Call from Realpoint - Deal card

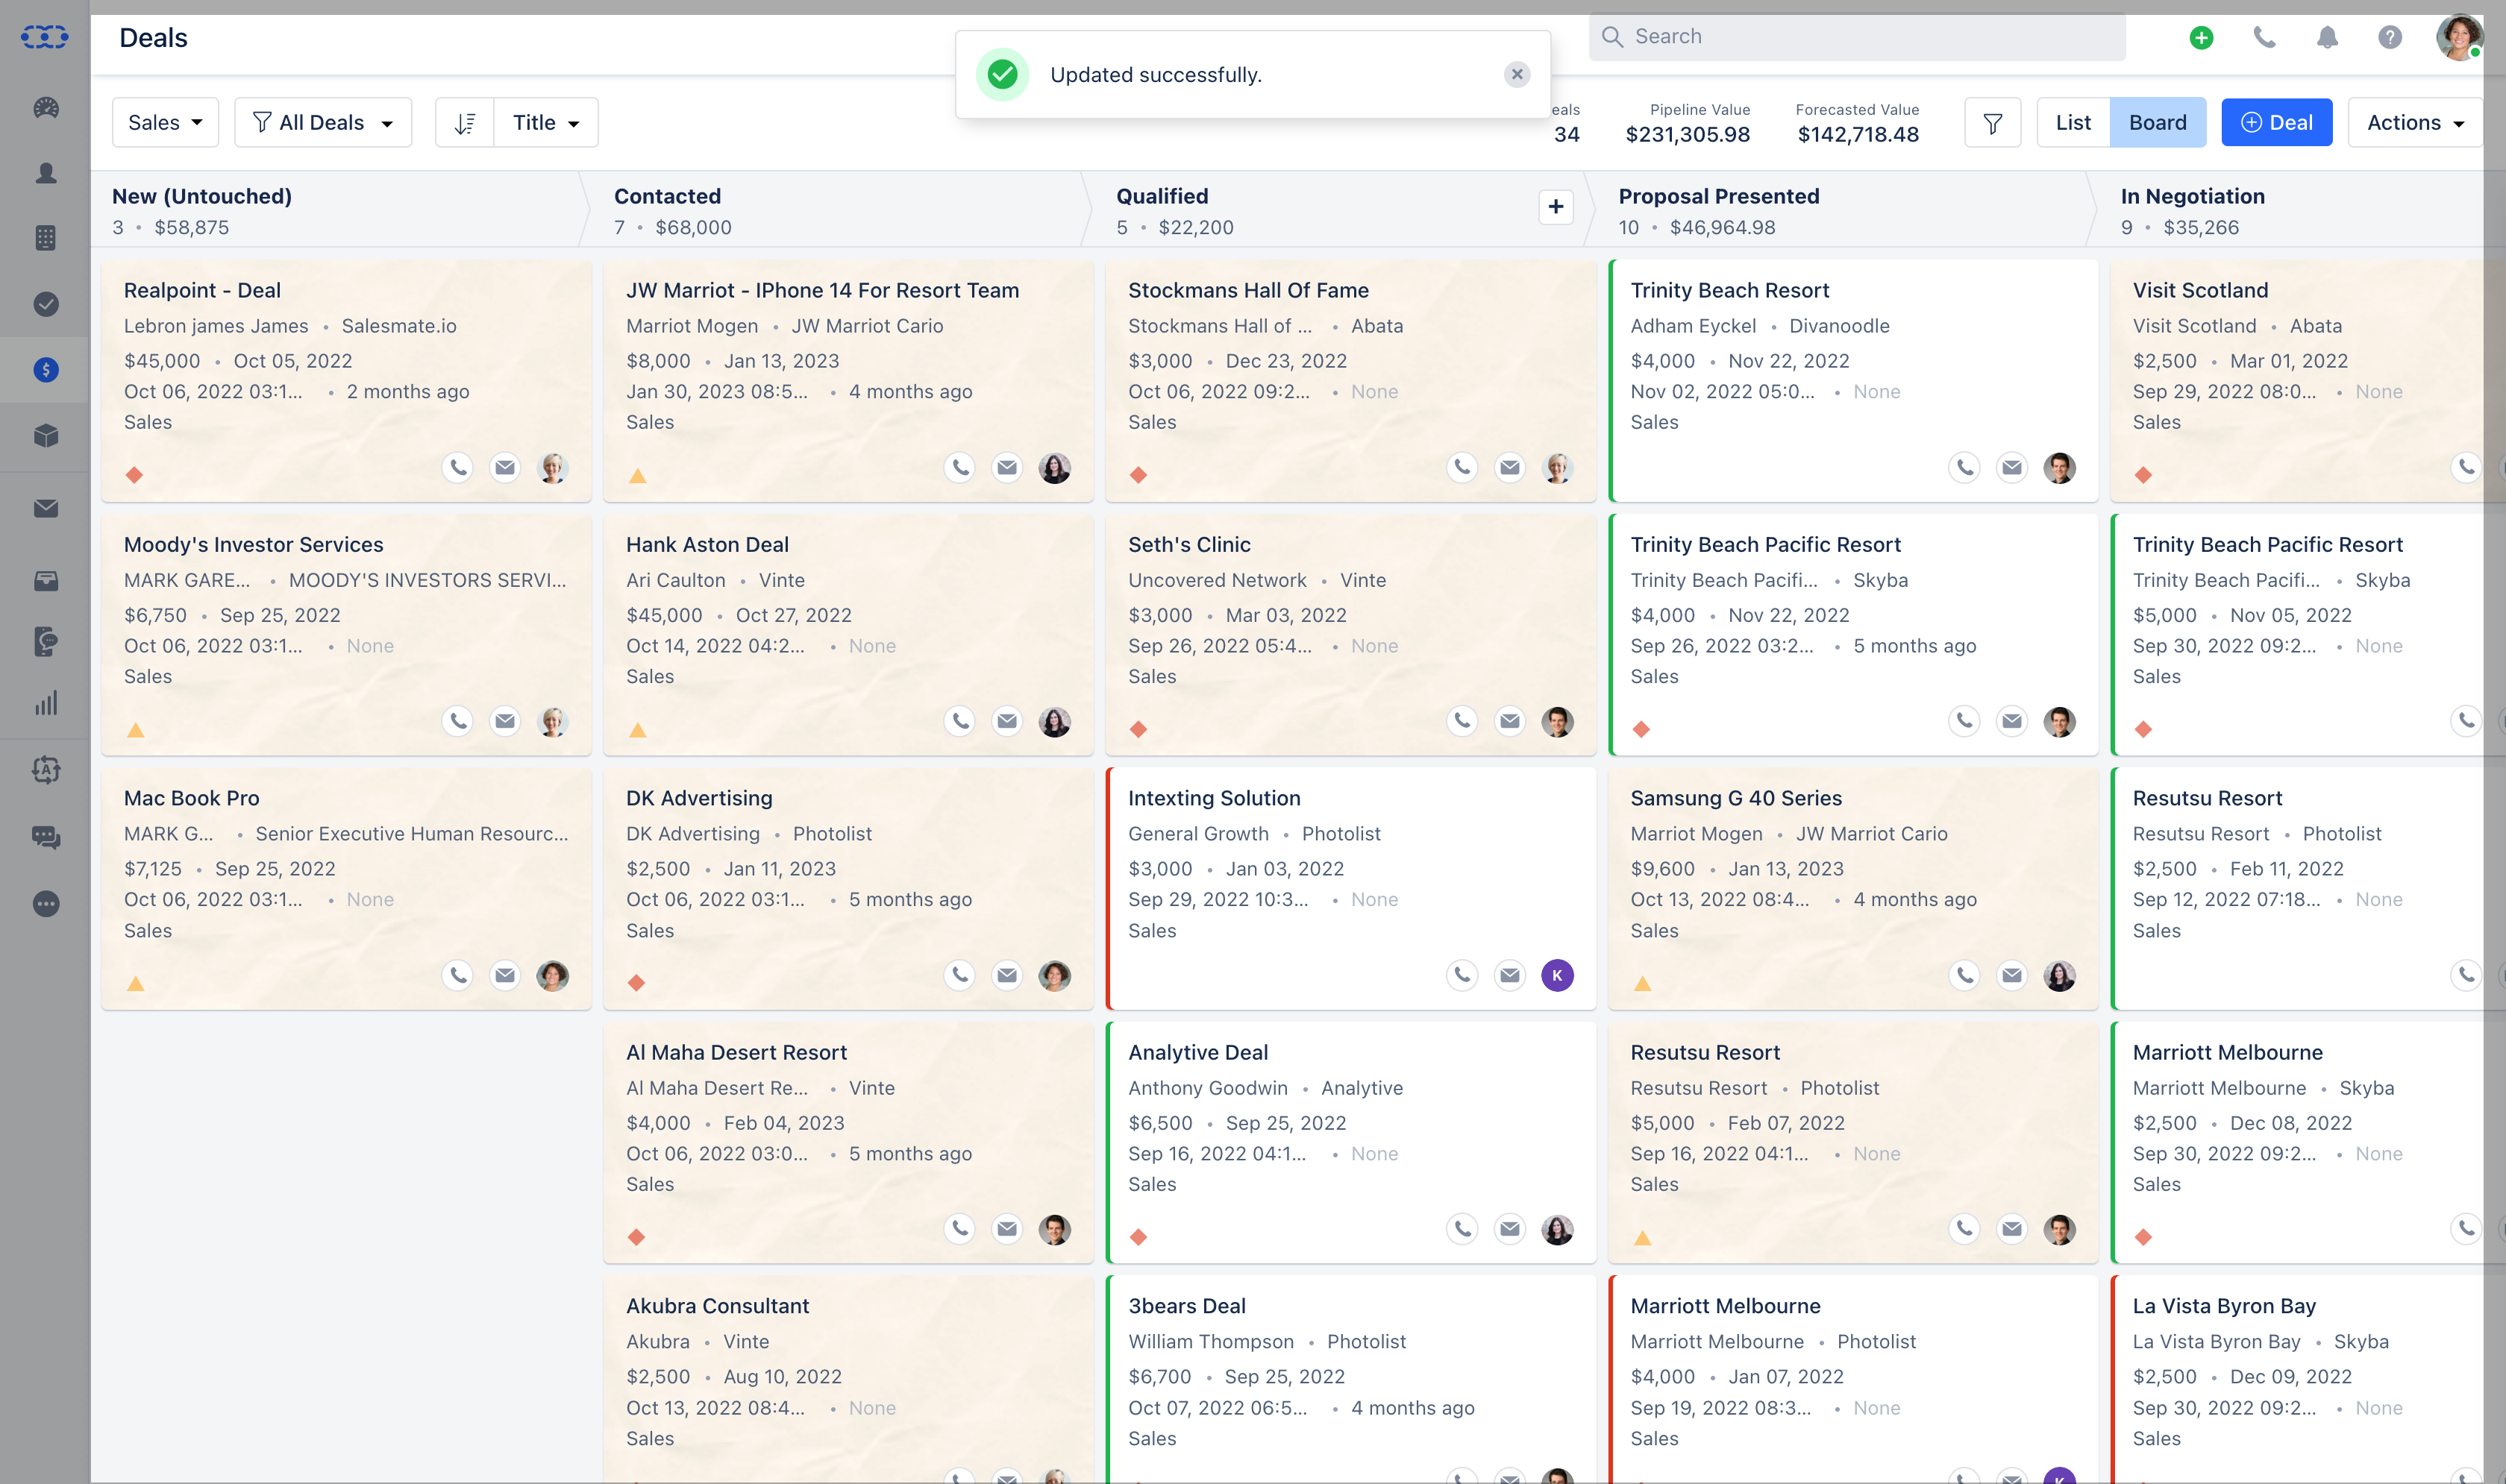pos(457,467)
